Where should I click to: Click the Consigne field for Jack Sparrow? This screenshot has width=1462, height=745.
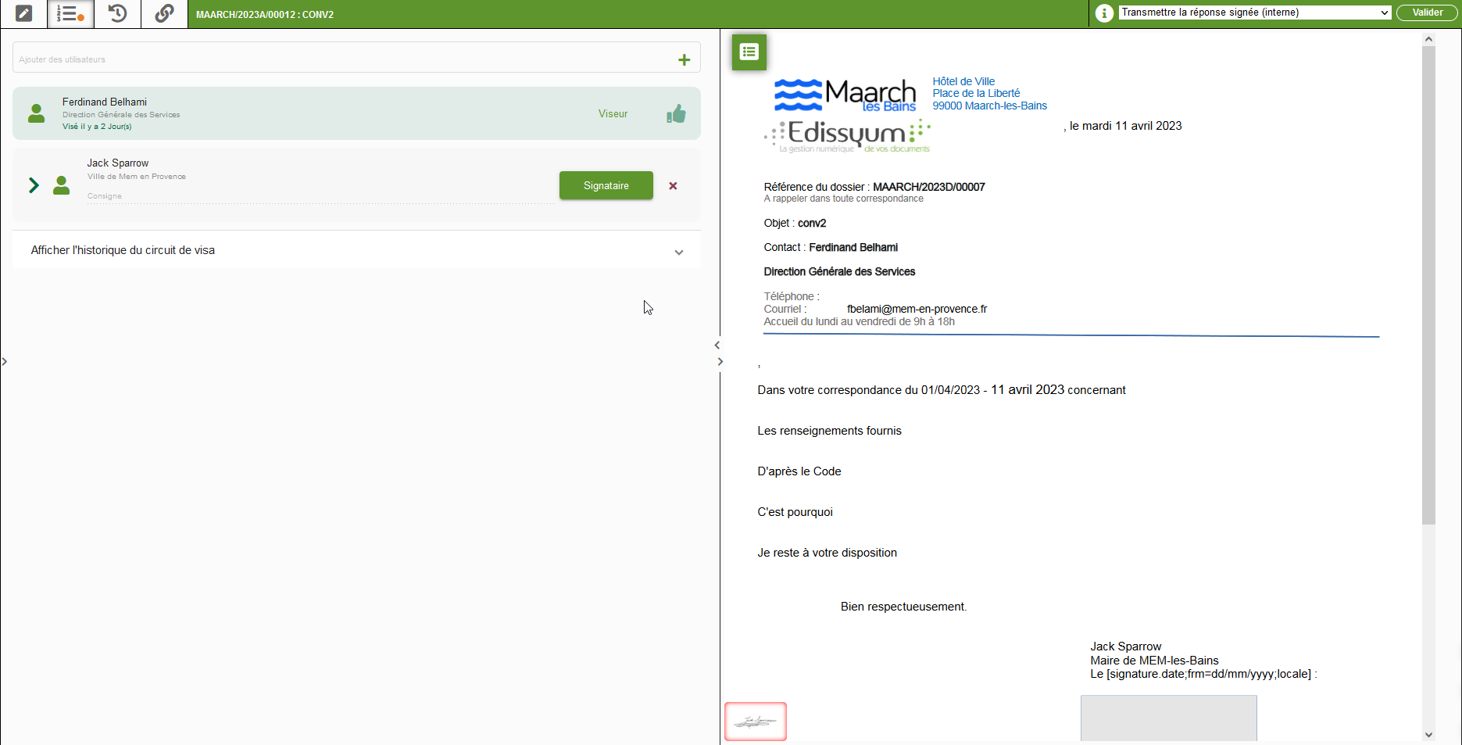[320, 196]
